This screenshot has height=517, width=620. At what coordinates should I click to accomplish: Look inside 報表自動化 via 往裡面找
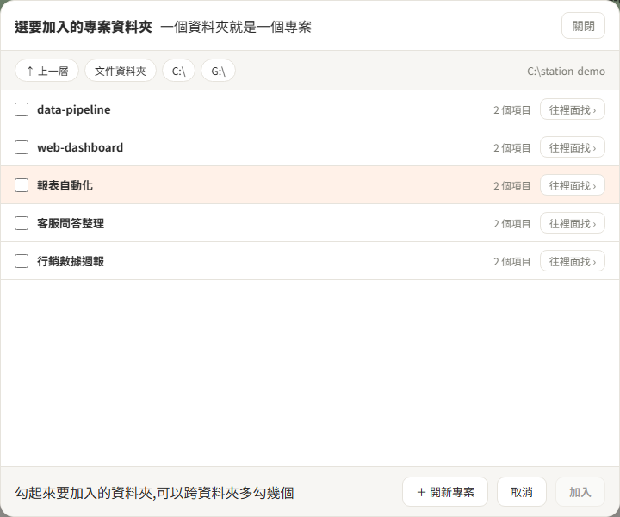pos(572,185)
